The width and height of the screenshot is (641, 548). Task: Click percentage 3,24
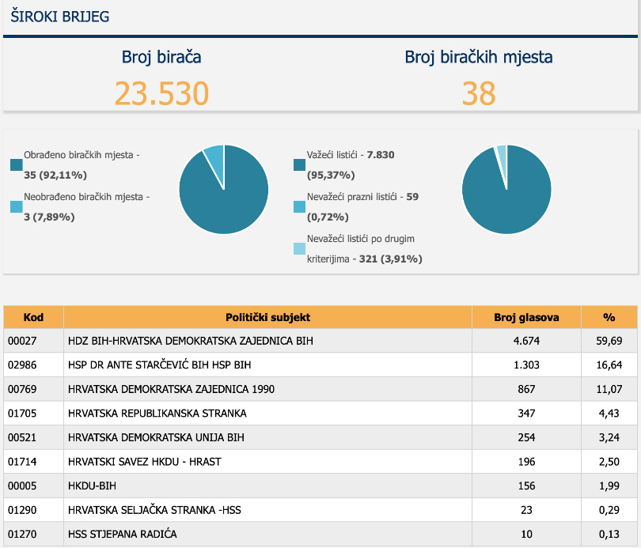point(609,437)
